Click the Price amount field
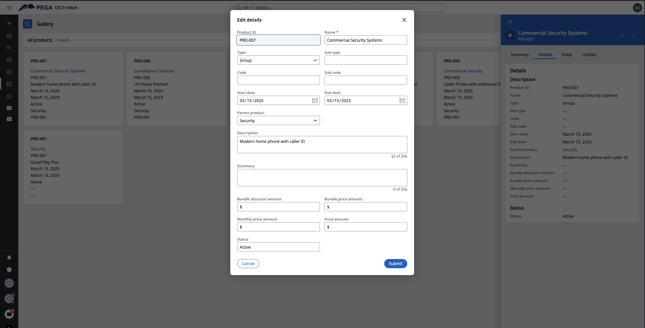The height and width of the screenshot is (328, 645). (x=366, y=227)
